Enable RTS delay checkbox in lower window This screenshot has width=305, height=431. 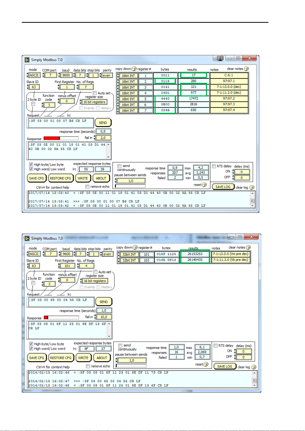point(215,346)
